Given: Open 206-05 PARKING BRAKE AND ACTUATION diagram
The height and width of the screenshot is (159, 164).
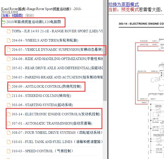Looking at the screenshot, I should [x=57, y=77].
